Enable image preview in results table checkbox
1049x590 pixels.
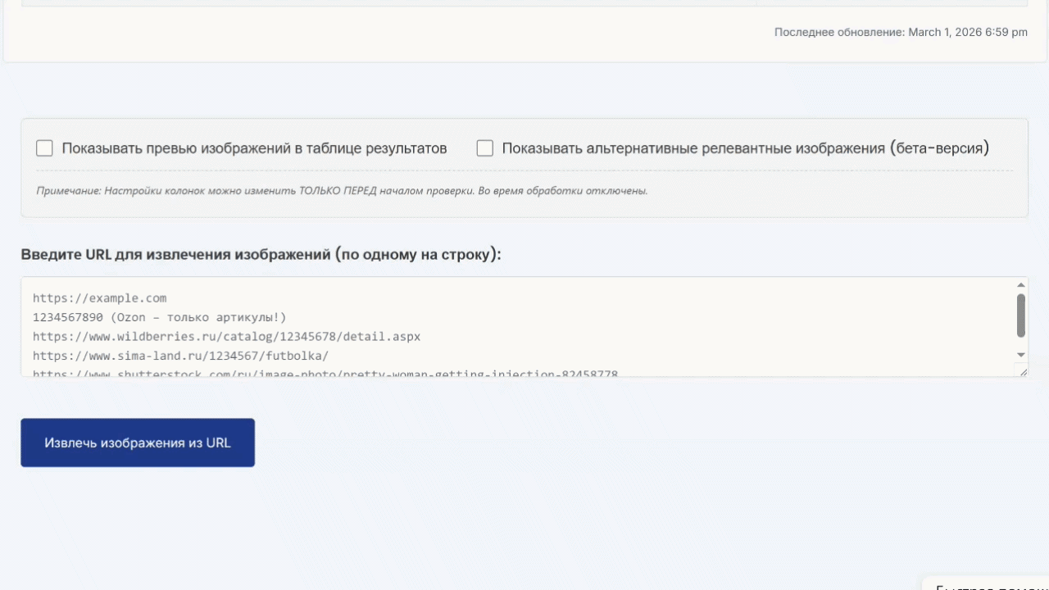pyautogui.click(x=44, y=148)
